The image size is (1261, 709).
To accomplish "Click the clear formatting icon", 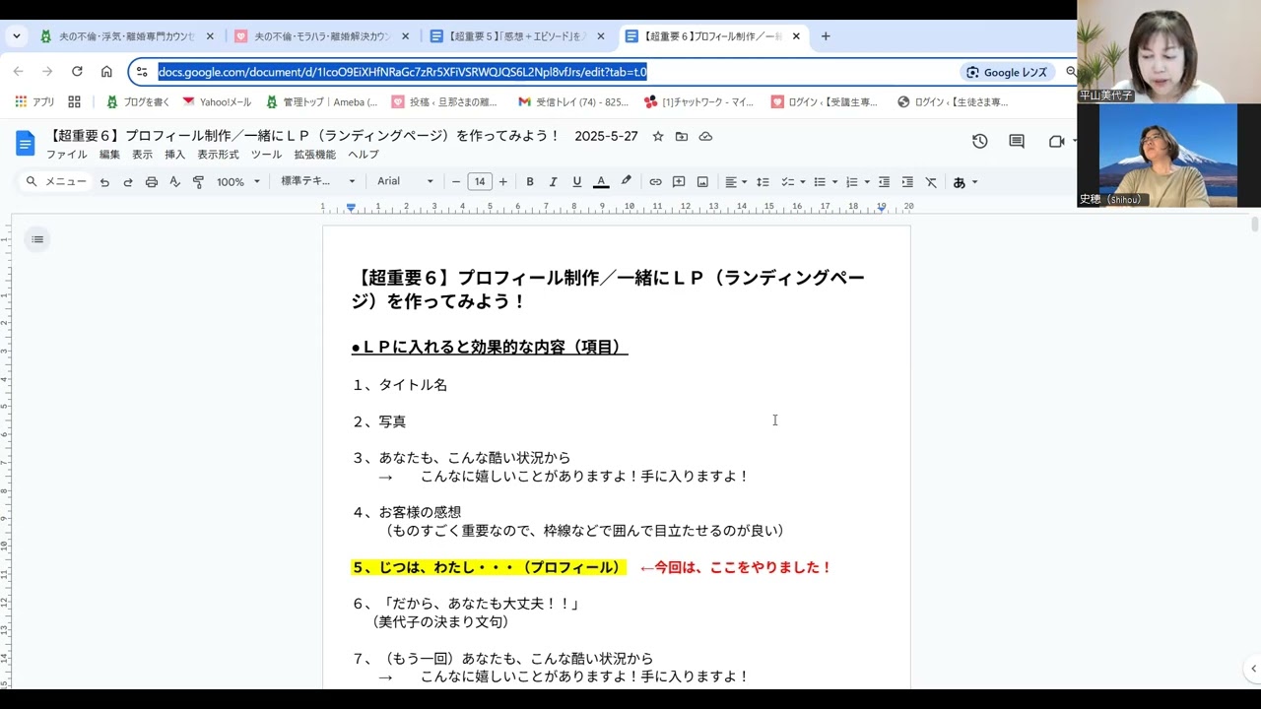I will (x=931, y=182).
